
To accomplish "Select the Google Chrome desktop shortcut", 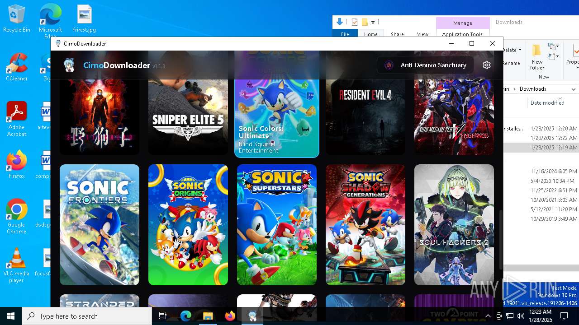I will (17, 217).
